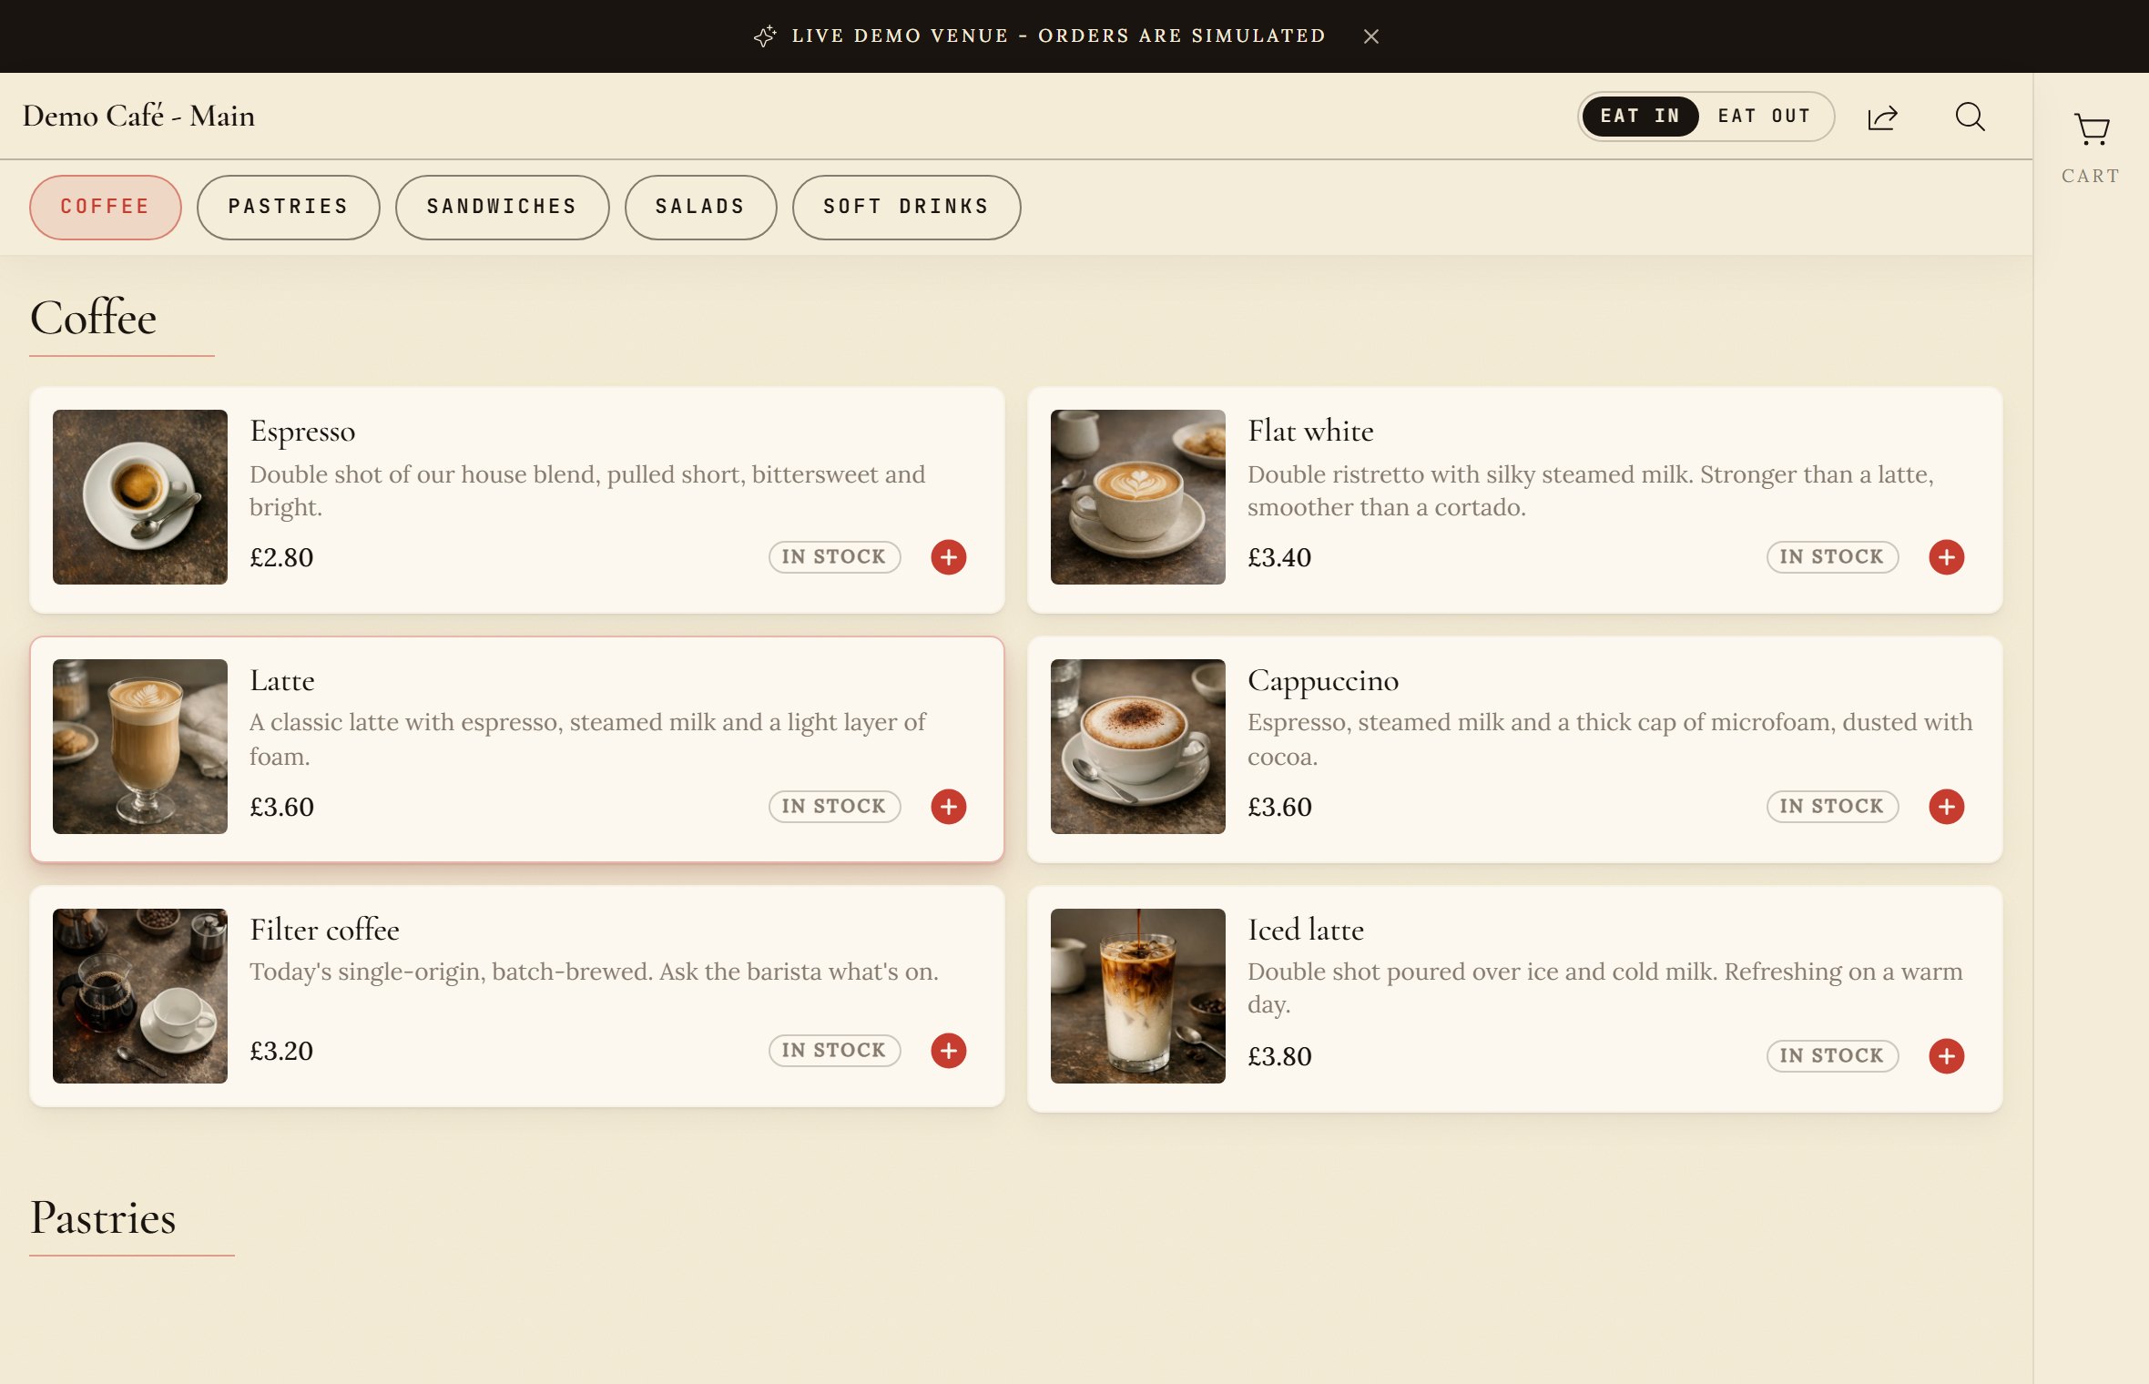Open the Espresso product photo
This screenshot has width=2149, height=1384.
140,496
